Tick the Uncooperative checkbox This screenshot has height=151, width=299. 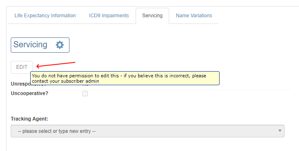click(x=85, y=93)
